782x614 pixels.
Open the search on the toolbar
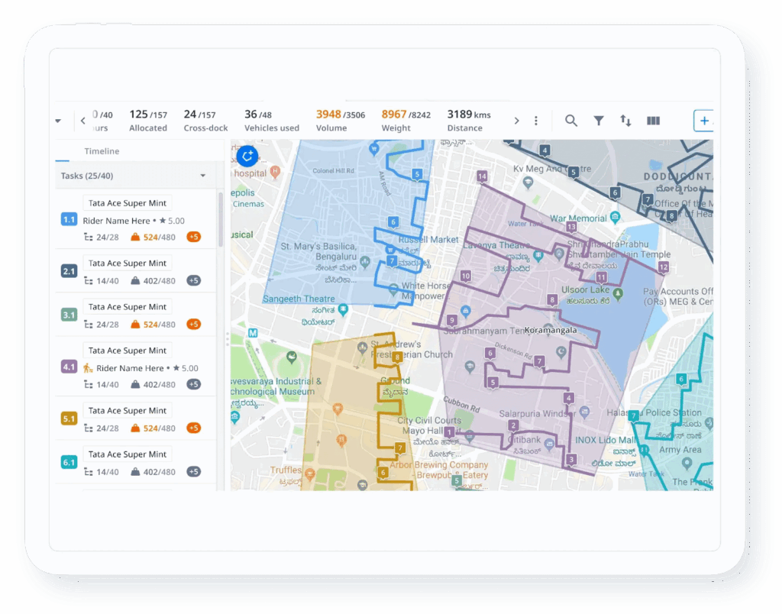(x=571, y=120)
